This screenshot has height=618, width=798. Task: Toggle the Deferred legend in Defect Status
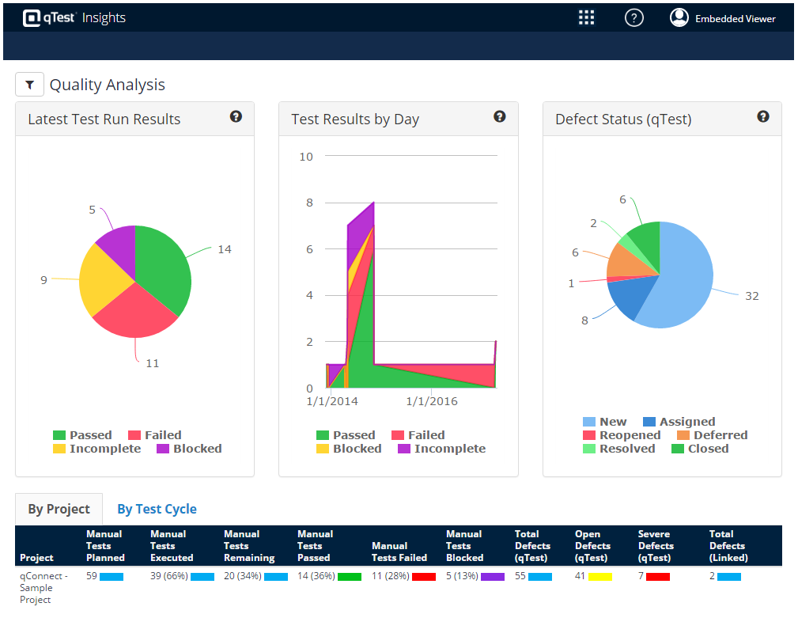point(712,435)
